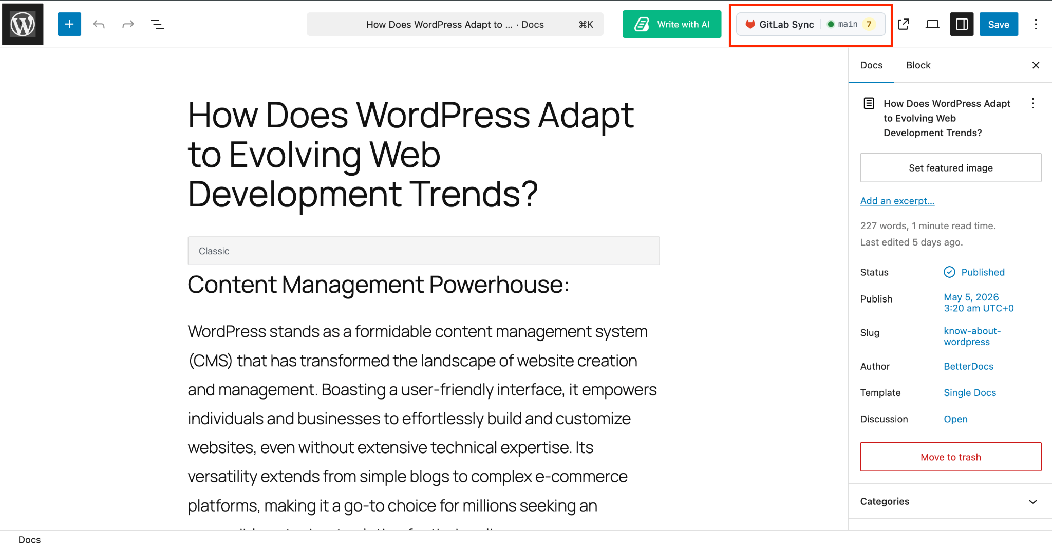Select the Classic block
The width and height of the screenshot is (1052, 547).
click(x=423, y=251)
